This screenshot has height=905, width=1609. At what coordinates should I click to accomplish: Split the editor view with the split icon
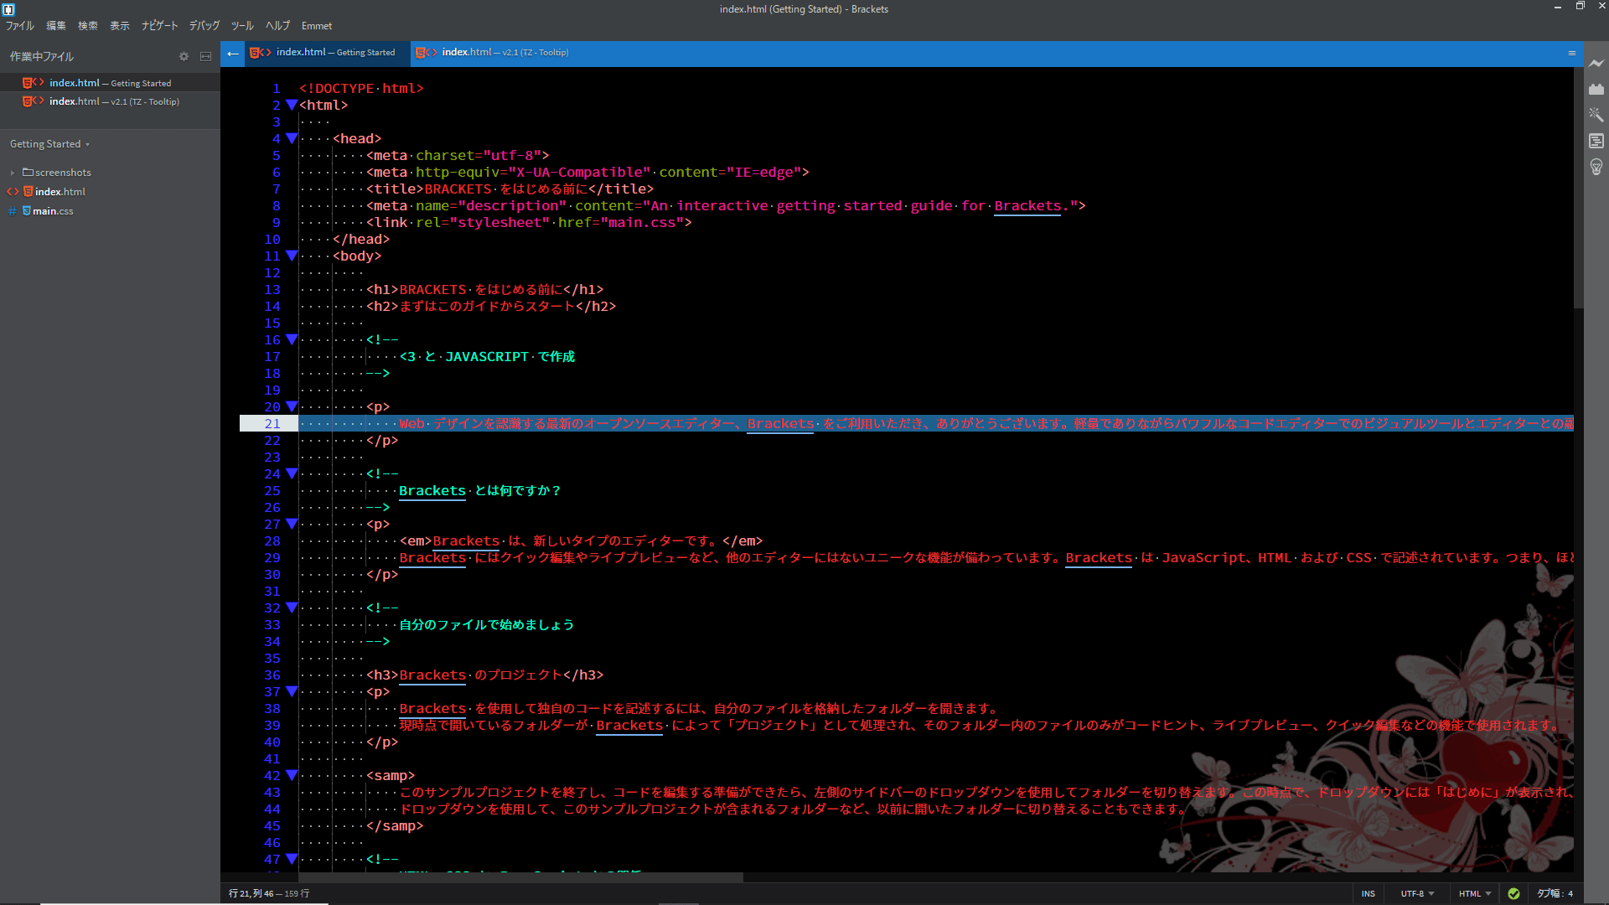click(x=205, y=56)
